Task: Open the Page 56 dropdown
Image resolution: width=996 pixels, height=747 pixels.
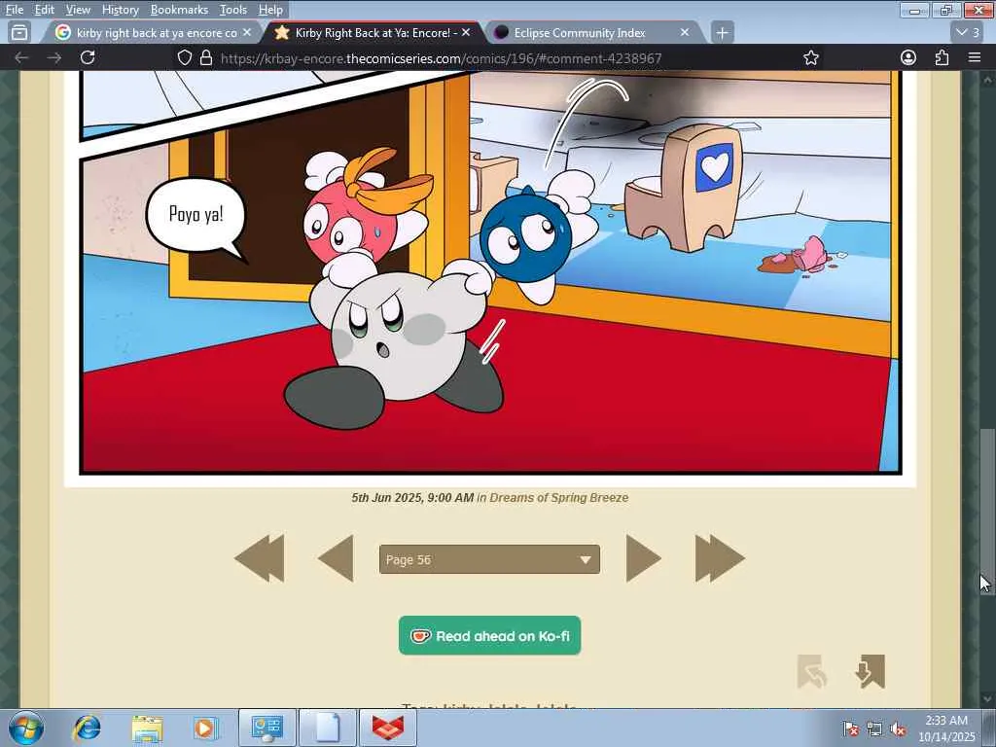Action: 489,559
